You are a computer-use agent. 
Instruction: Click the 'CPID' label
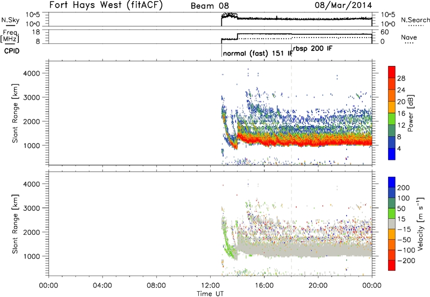[12, 51]
